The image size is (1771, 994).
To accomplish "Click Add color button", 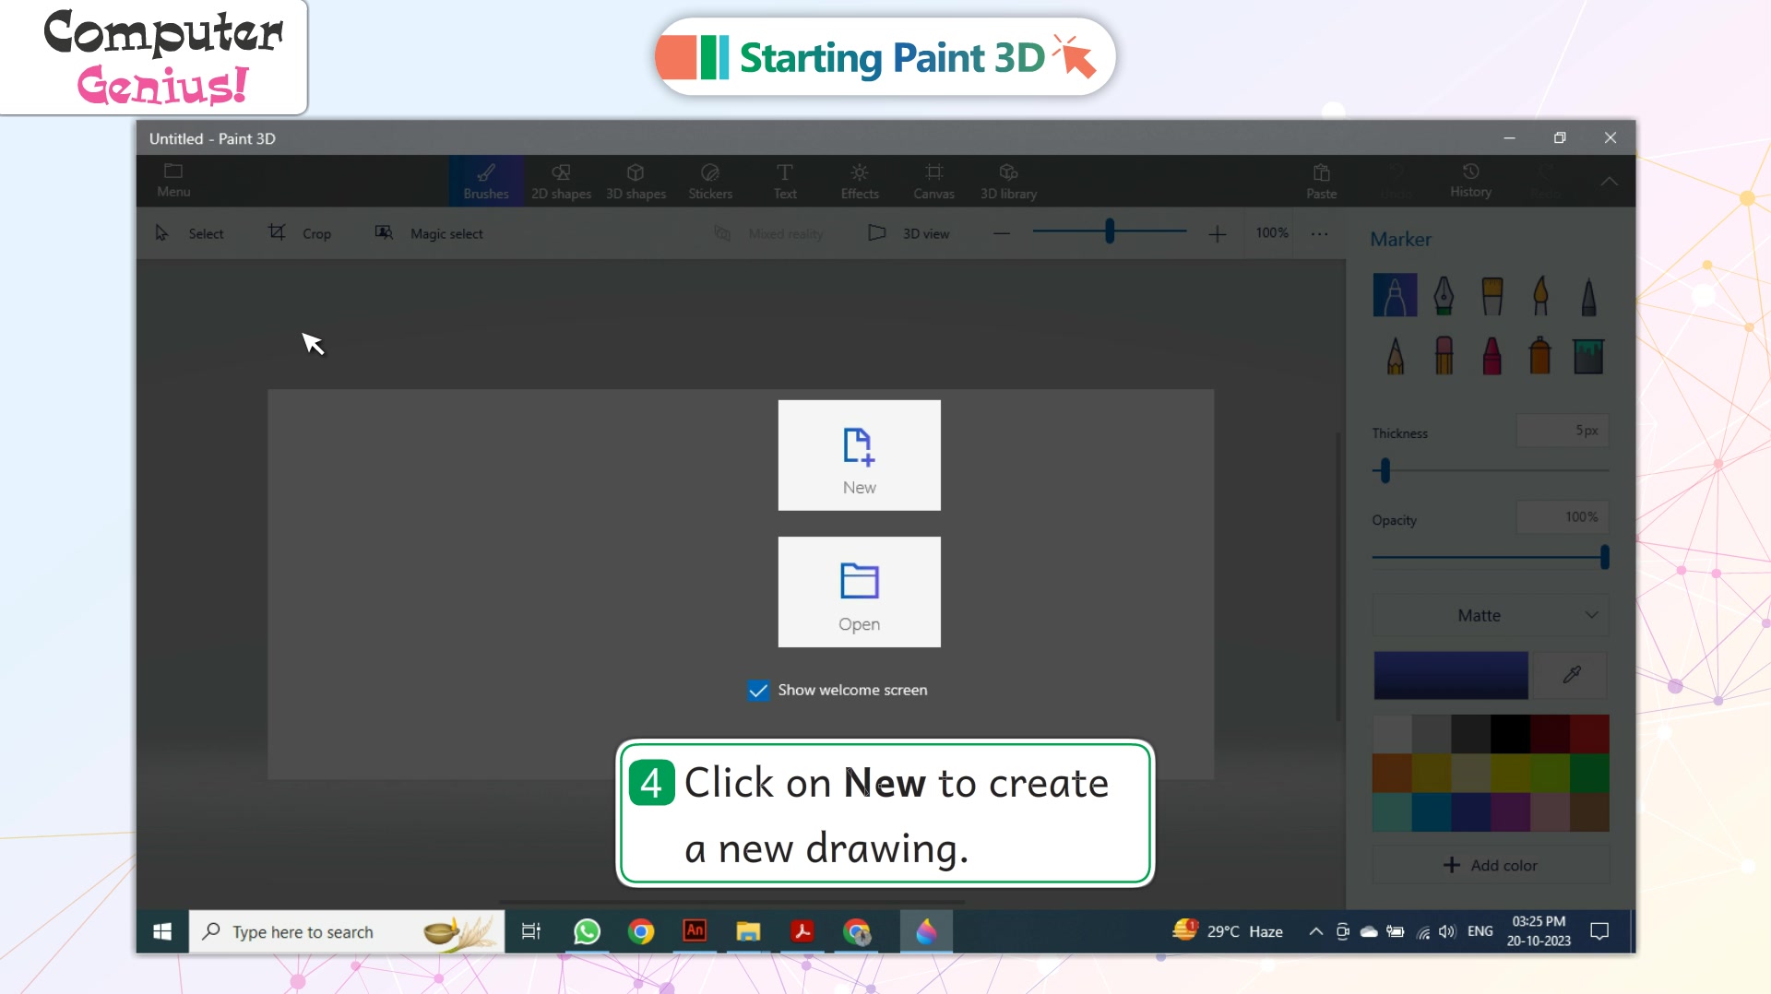I will 1491,865.
